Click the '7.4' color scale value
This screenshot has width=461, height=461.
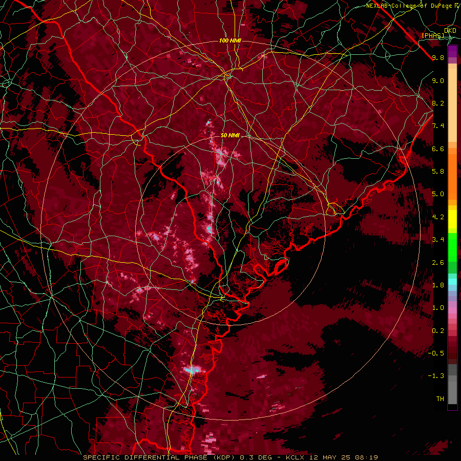coord(438,126)
